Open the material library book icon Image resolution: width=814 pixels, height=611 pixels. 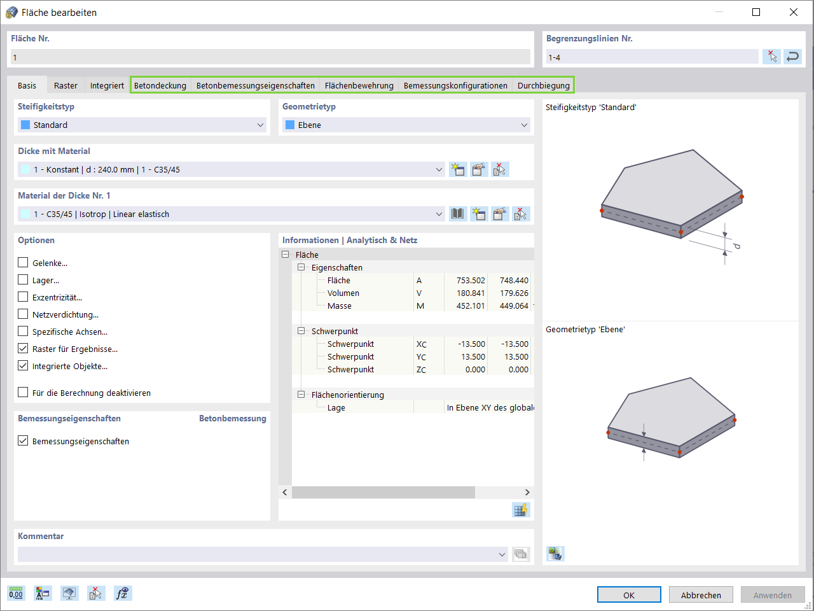point(458,214)
